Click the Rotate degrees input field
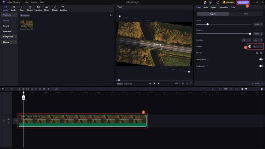This screenshot has height=149, width=265. pyautogui.click(x=258, y=46)
